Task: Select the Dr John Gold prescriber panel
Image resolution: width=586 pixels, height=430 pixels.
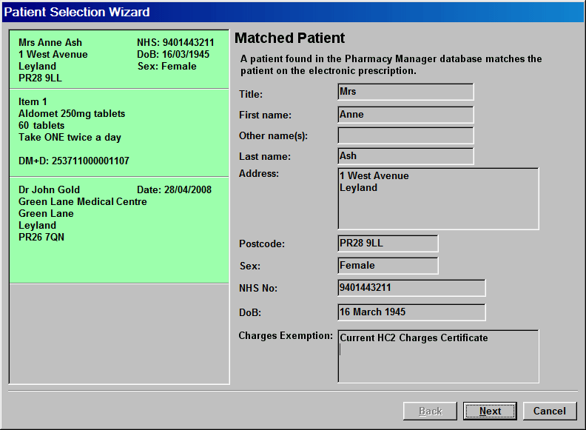Action: (x=118, y=229)
